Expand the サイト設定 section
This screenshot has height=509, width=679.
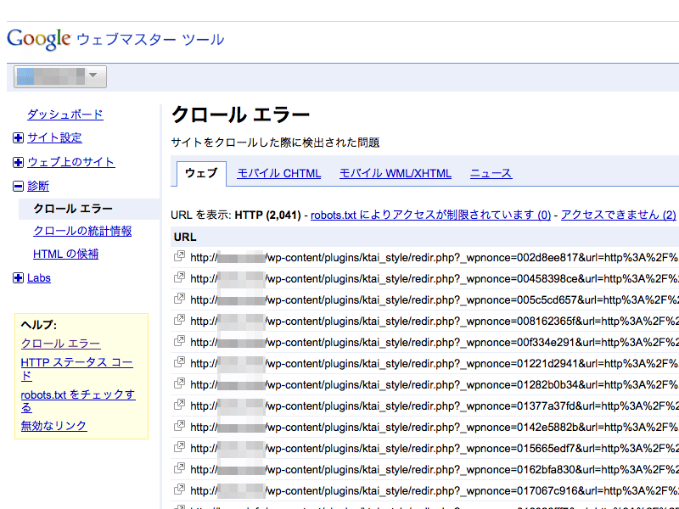[18, 138]
